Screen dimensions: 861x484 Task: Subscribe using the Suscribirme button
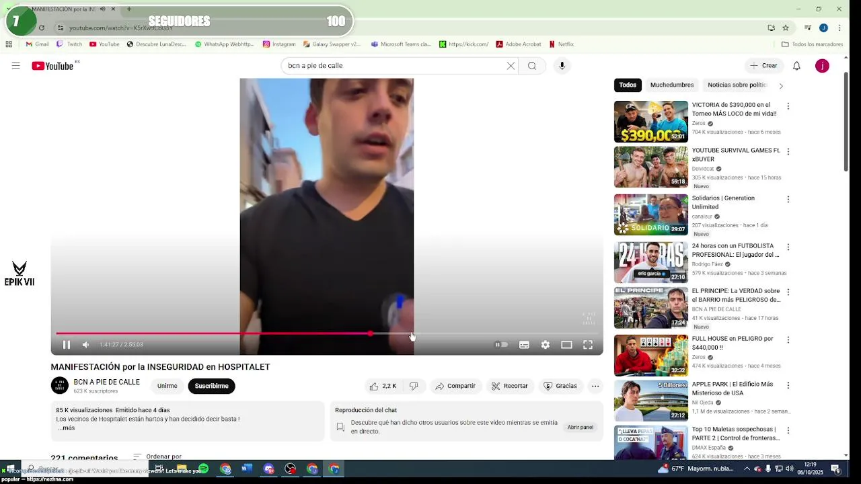212,386
